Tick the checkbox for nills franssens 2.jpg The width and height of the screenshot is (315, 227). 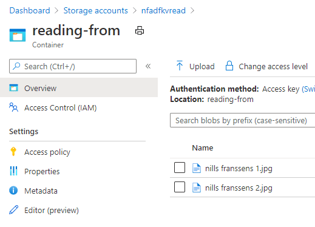[180, 187]
